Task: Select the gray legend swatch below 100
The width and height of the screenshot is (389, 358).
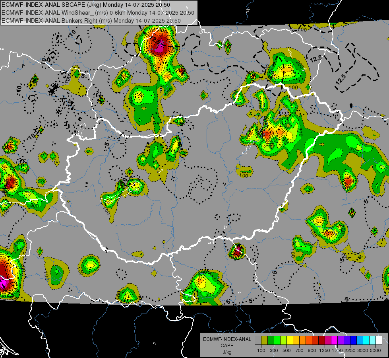Action: point(258,340)
